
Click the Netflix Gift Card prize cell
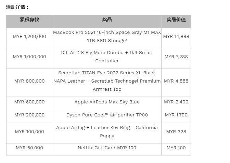coord(107,148)
